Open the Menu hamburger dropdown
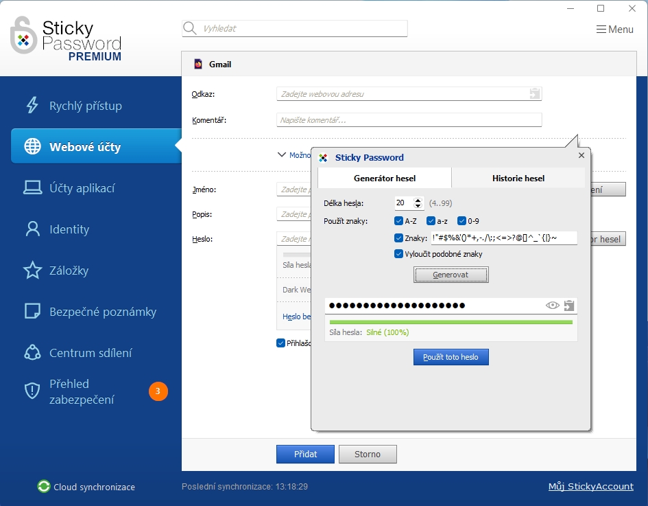This screenshot has width=648, height=506. (x=614, y=29)
